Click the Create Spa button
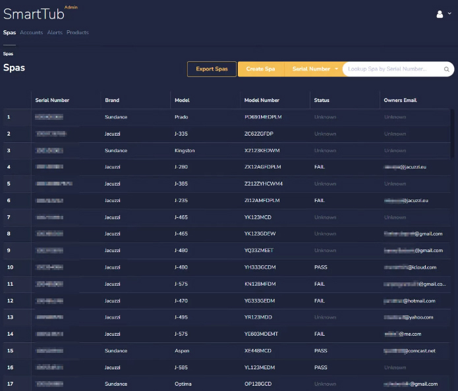Image resolution: width=458 pixels, height=391 pixels. point(260,69)
